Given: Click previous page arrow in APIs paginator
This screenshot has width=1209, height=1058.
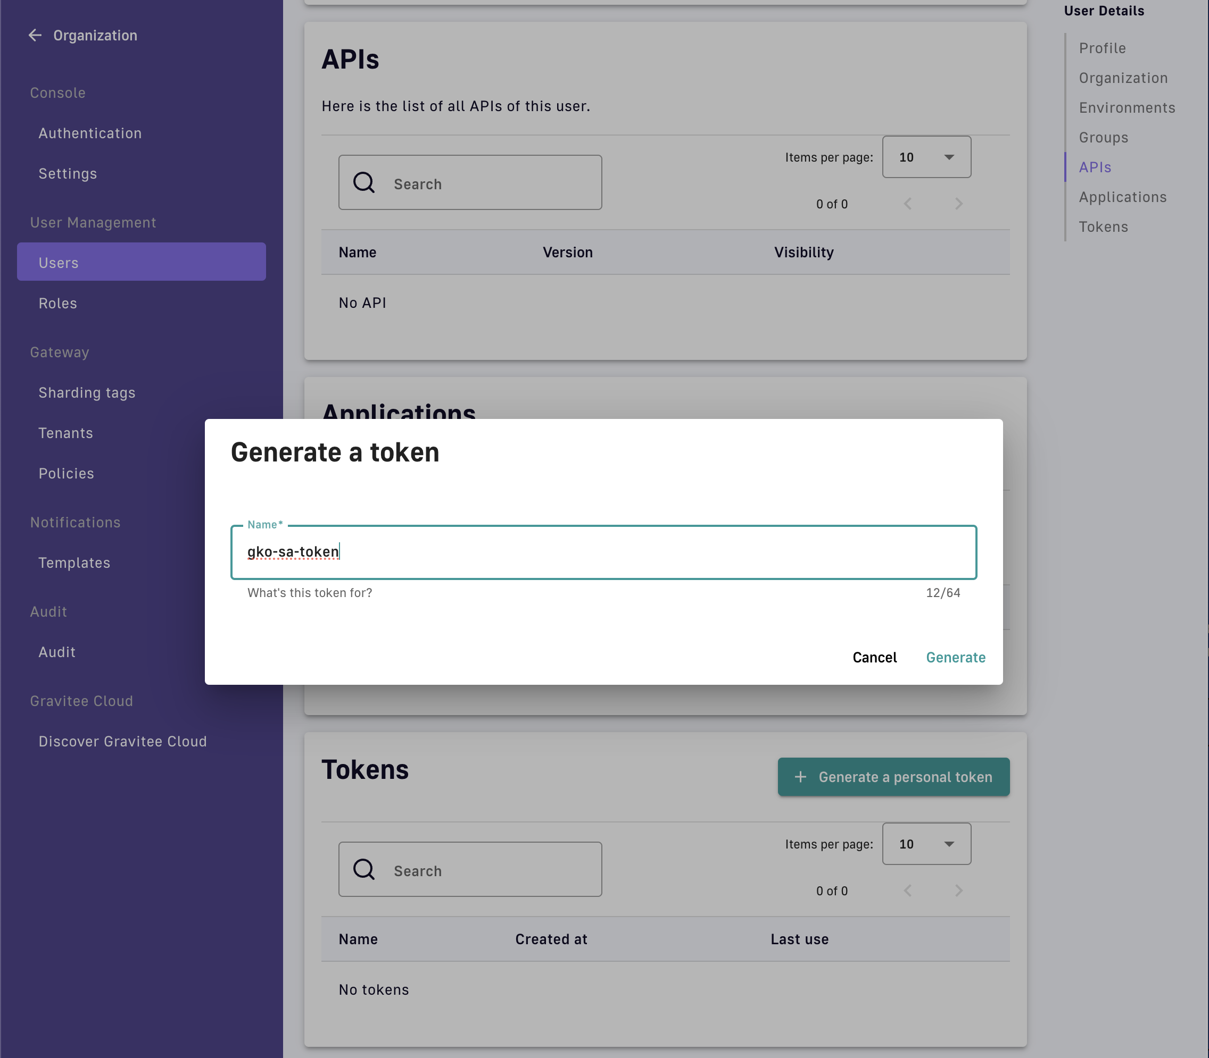Looking at the screenshot, I should 908,204.
